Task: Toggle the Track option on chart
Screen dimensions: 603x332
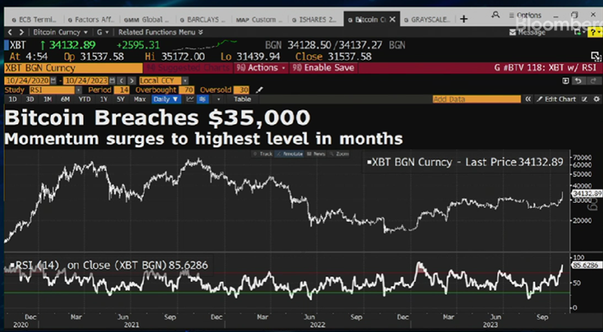Action: (265, 154)
